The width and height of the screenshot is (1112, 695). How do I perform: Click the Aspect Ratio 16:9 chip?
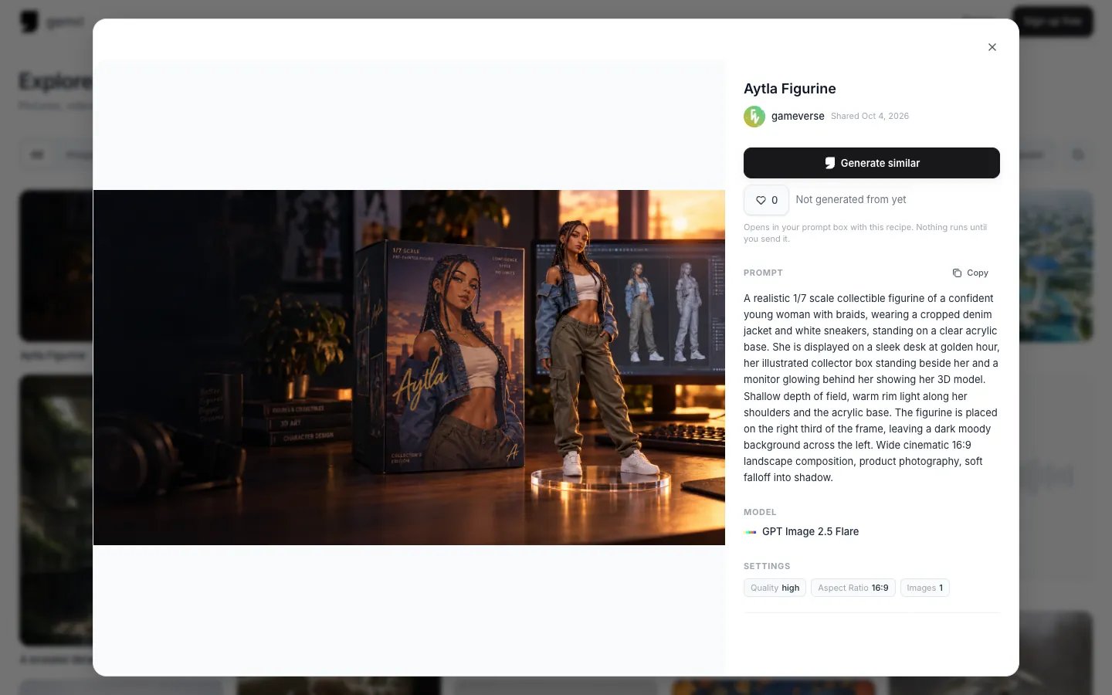(x=853, y=588)
